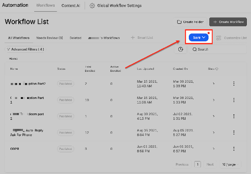Open stats arrow for GDPR row

point(213,149)
